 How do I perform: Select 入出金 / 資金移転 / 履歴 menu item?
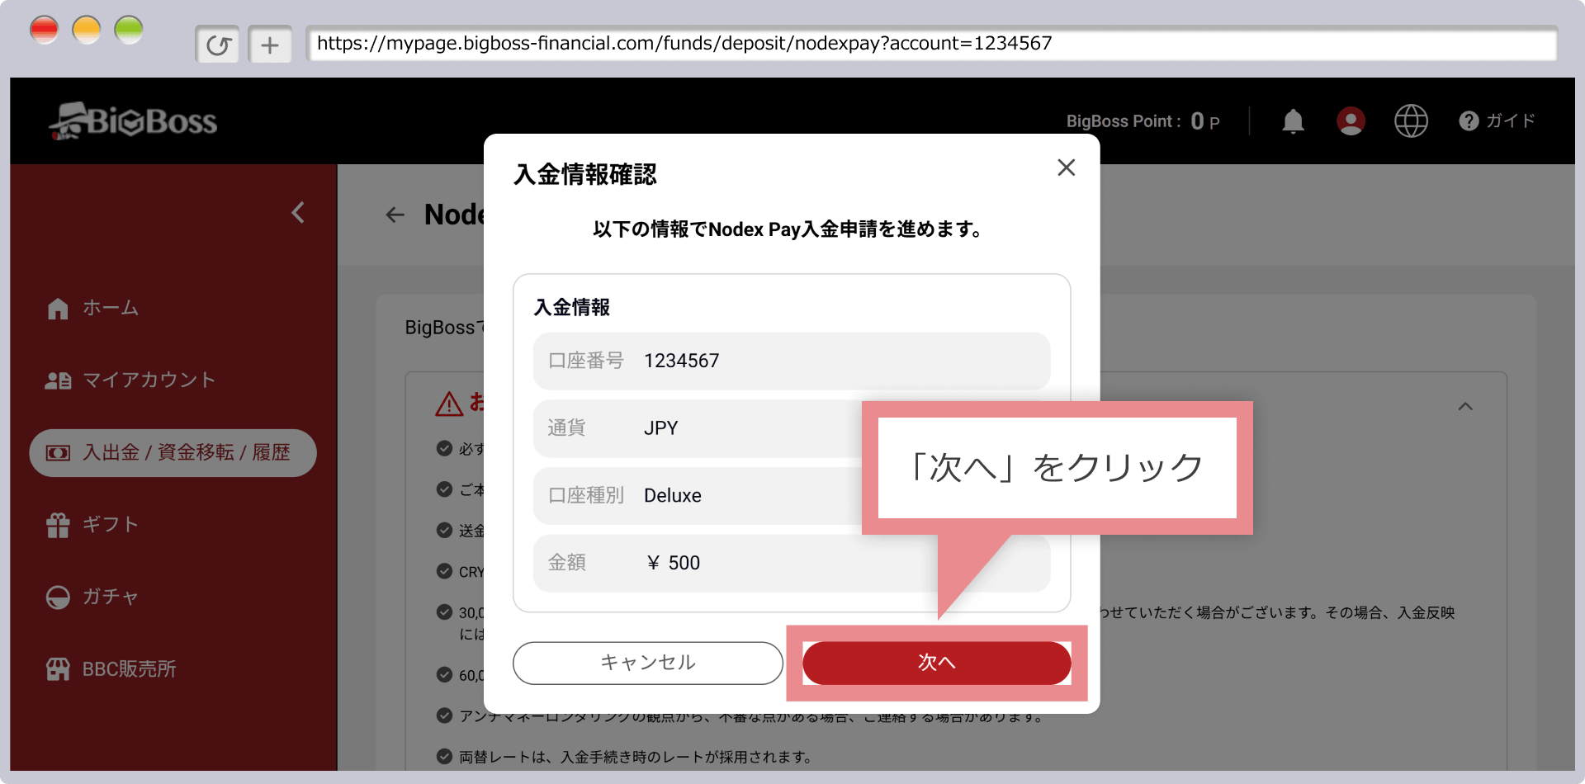coord(173,453)
